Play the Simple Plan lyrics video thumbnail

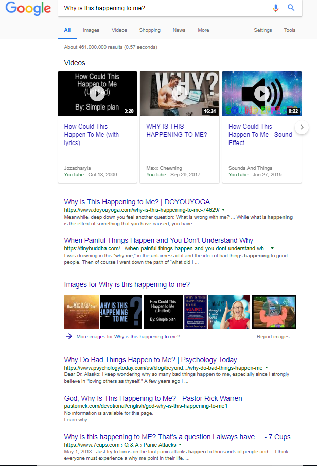[x=98, y=94]
